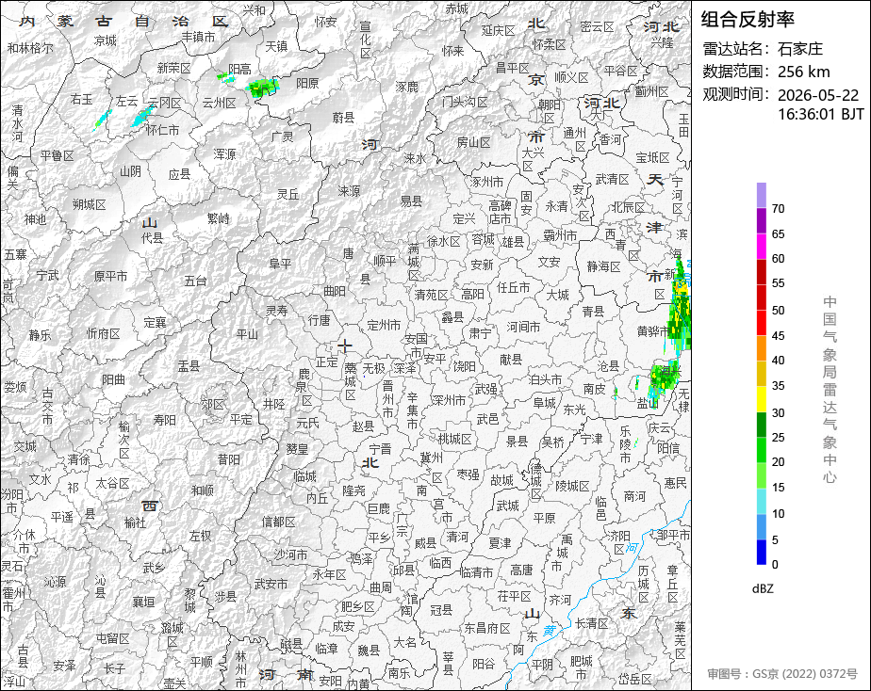Click the 浑源 map label
The image size is (871, 691).
click(x=224, y=153)
